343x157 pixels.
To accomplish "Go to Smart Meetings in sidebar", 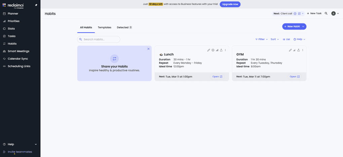I will (18, 51).
